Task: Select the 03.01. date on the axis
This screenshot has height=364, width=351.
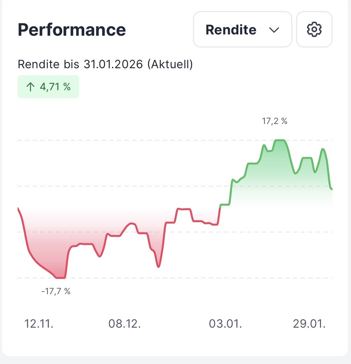Action: (225, 324)
